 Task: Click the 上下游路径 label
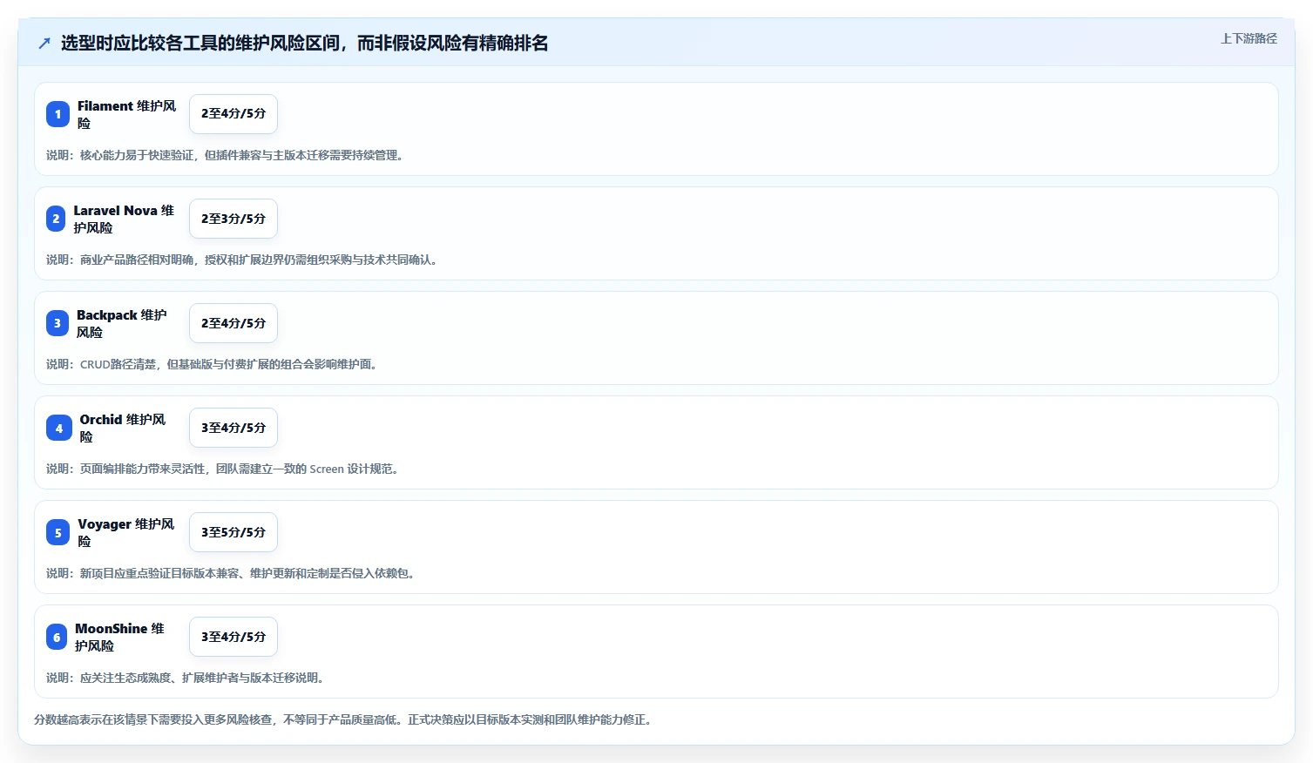(x=1249, y=38)
